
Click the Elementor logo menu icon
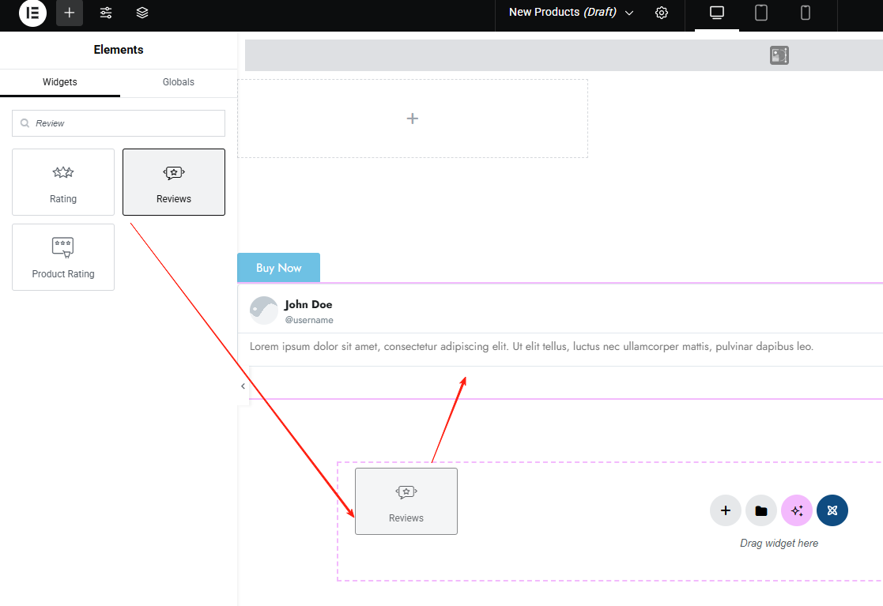(32, 13)
